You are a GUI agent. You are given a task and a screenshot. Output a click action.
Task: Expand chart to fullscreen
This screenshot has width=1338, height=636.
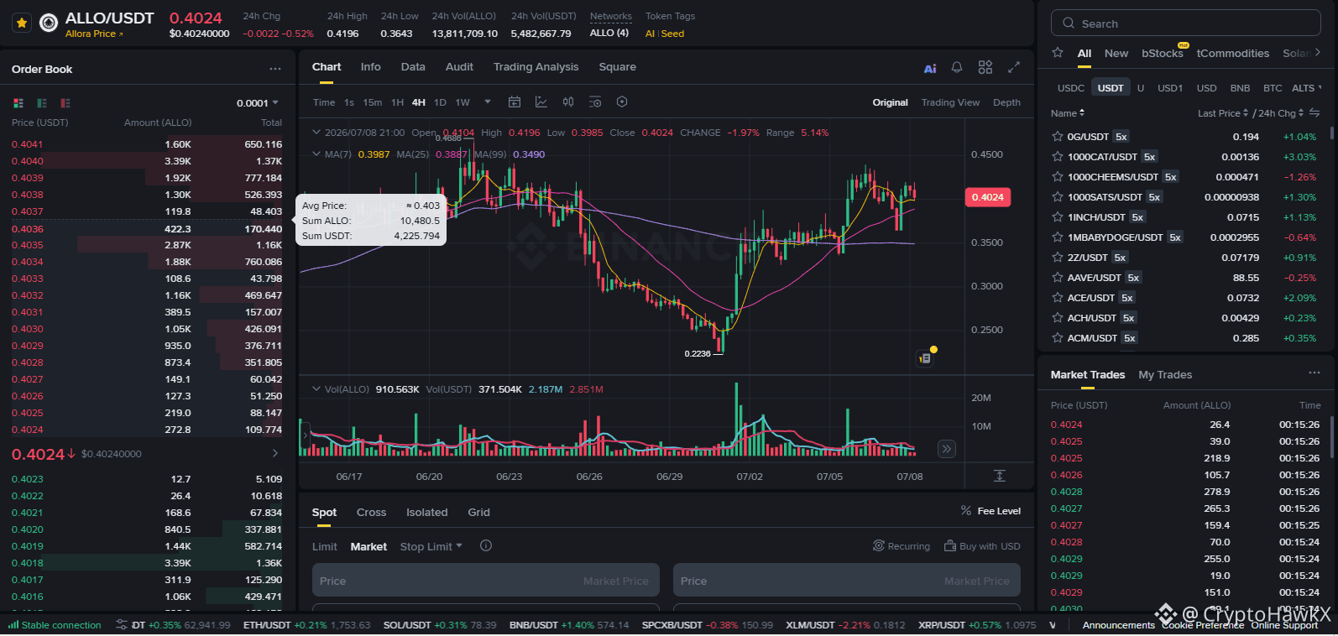point(1014,67)
